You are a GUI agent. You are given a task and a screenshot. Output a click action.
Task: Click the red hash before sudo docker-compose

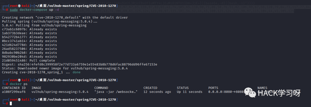7,10
